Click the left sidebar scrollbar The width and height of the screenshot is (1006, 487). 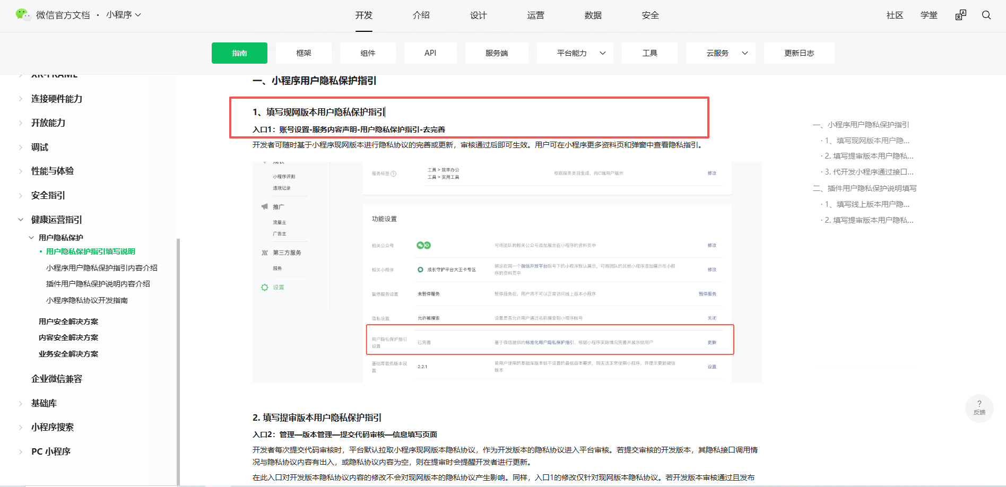pyautogui.click(x=178, y=361)
